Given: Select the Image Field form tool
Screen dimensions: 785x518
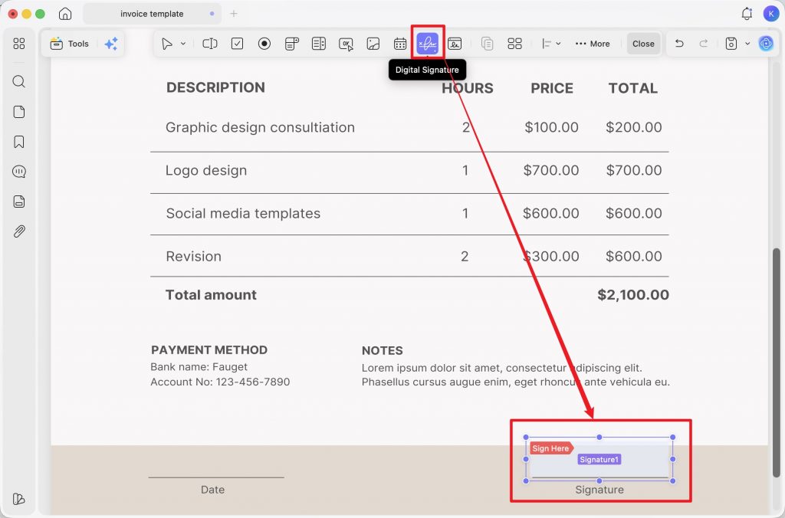Looking at the screenshot, I should click(x=373, y=44).
